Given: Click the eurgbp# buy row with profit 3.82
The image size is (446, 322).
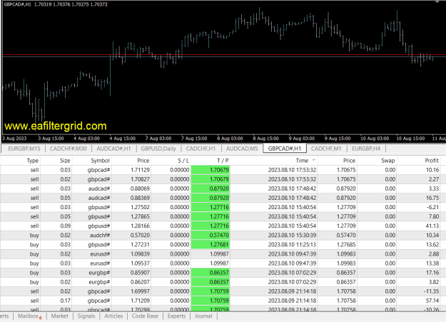Looking at the screenshot, I should tap(221, 282).
